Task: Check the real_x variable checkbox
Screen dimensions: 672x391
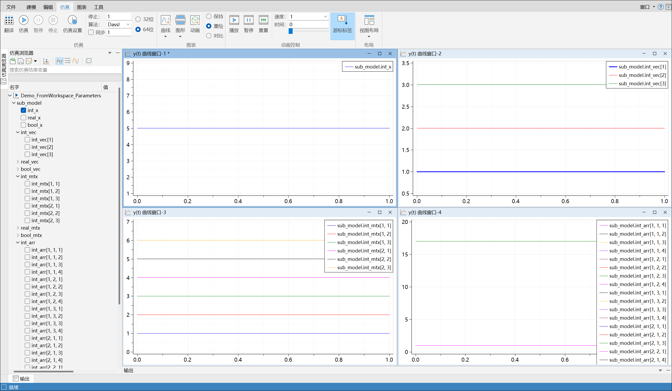Action: (23, 118)
